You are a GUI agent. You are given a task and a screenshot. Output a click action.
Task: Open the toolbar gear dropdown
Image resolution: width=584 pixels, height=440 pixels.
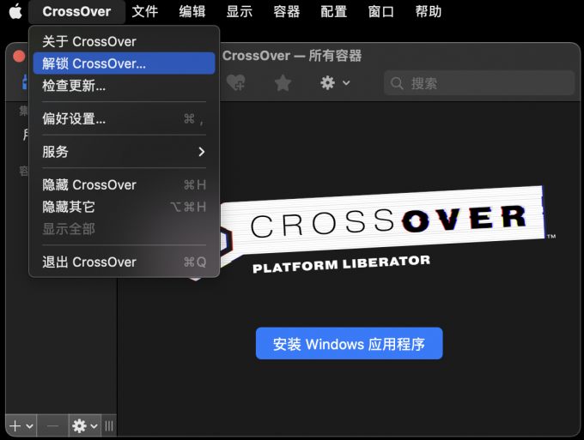point(335,82)
